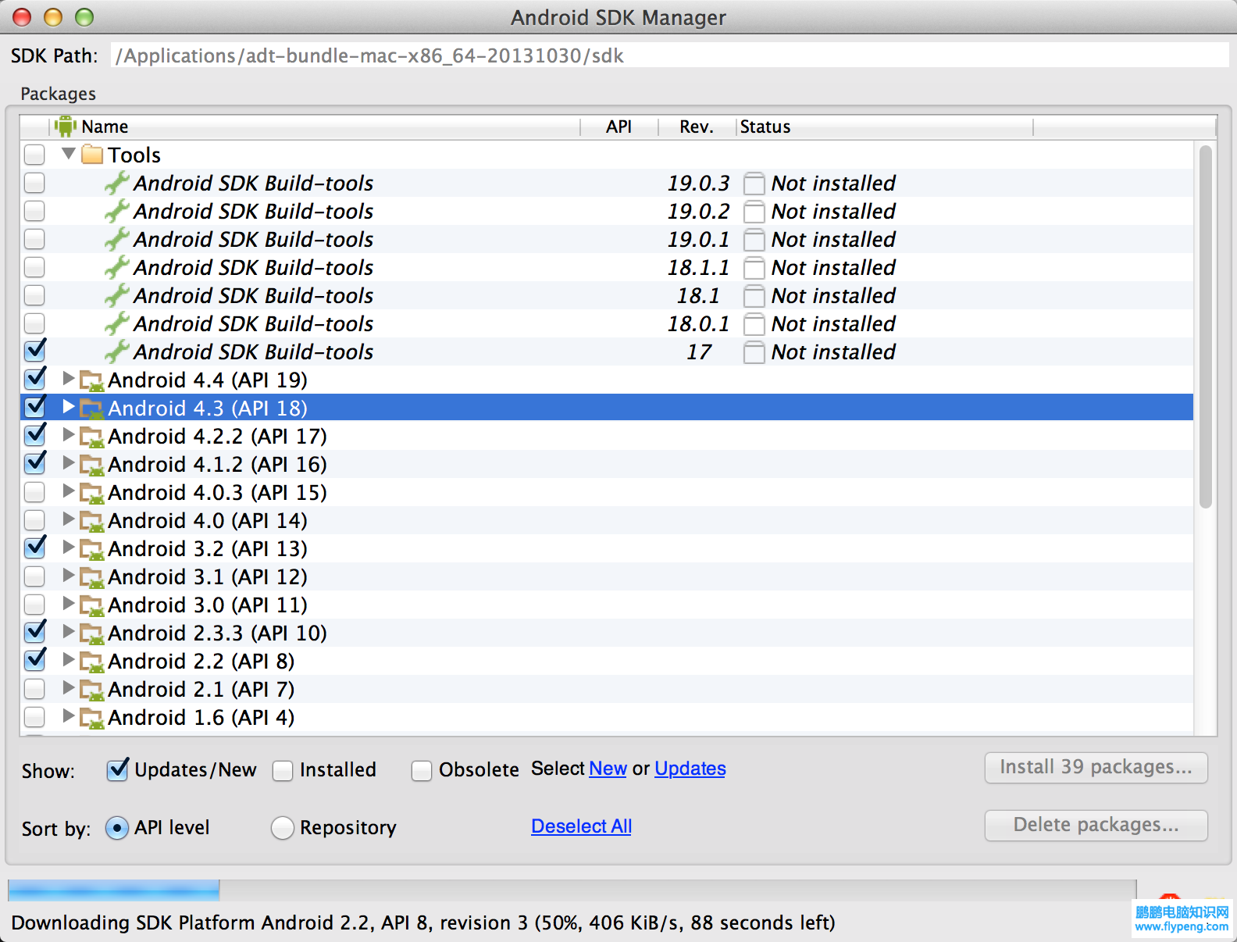Collapse the Tools group
This screenshot has height=942, width=1237.
pyautogui.click(x=69, y=154)
